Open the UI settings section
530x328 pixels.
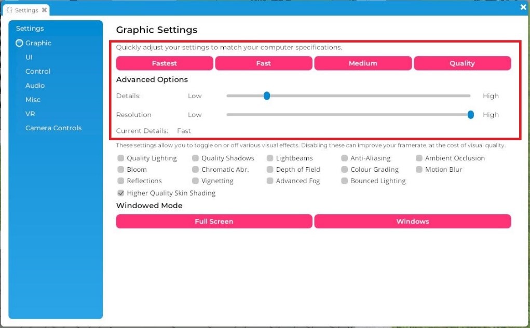coord(29,57)
